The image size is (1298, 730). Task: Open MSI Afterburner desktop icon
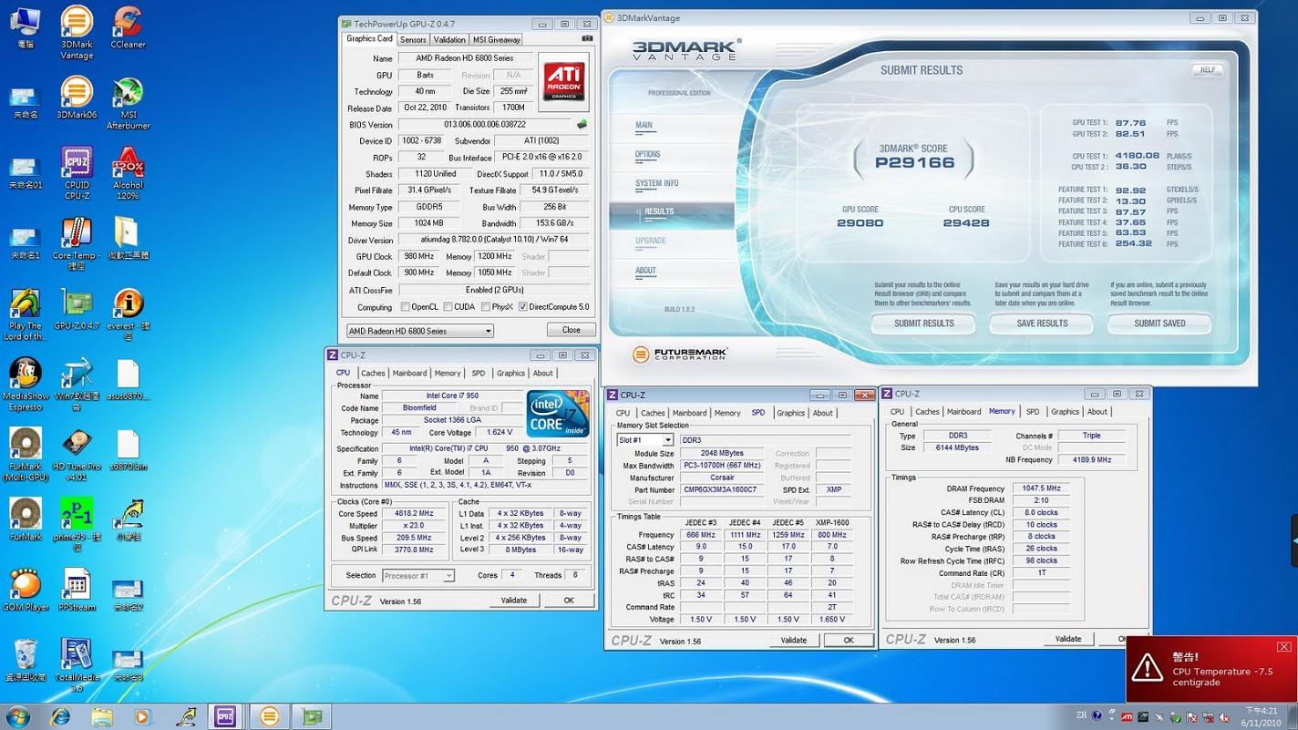[128, 103]
